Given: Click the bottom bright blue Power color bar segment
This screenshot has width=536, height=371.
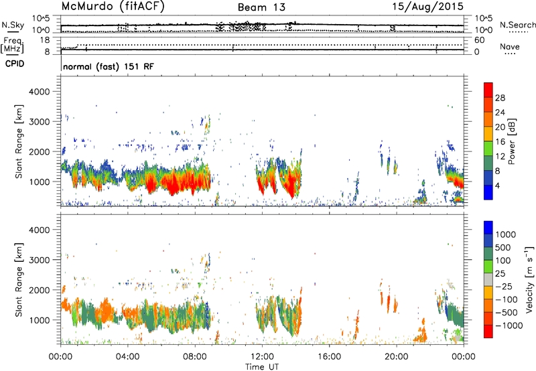Looking at the screenshot, I should tap(488, 192).
